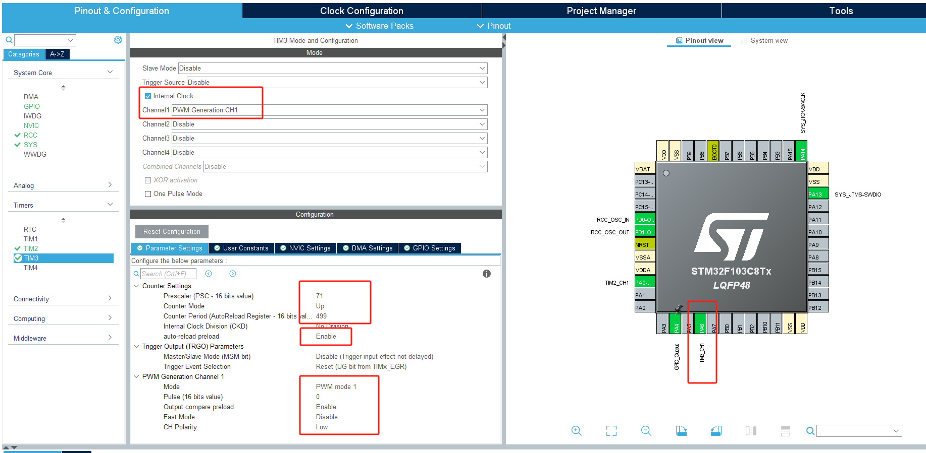Rotate the chip clockwise
This screenshot has height=453, width=926.
681,431
